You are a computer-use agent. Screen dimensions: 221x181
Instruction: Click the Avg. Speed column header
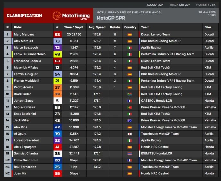pyautogui.click(x=97, y=27)
